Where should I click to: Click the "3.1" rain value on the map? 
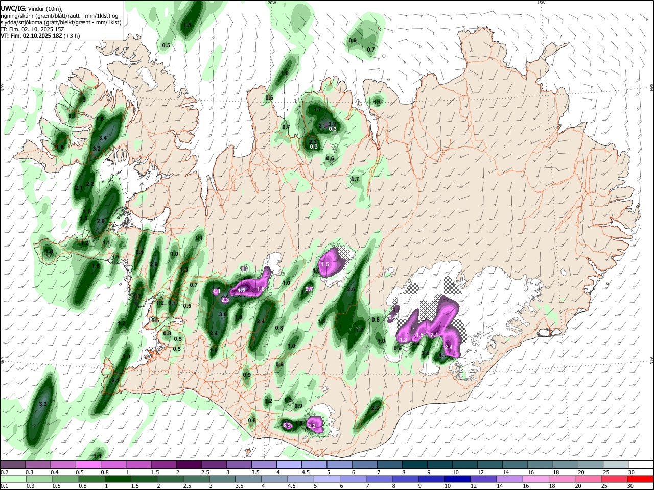coord(172,303)
